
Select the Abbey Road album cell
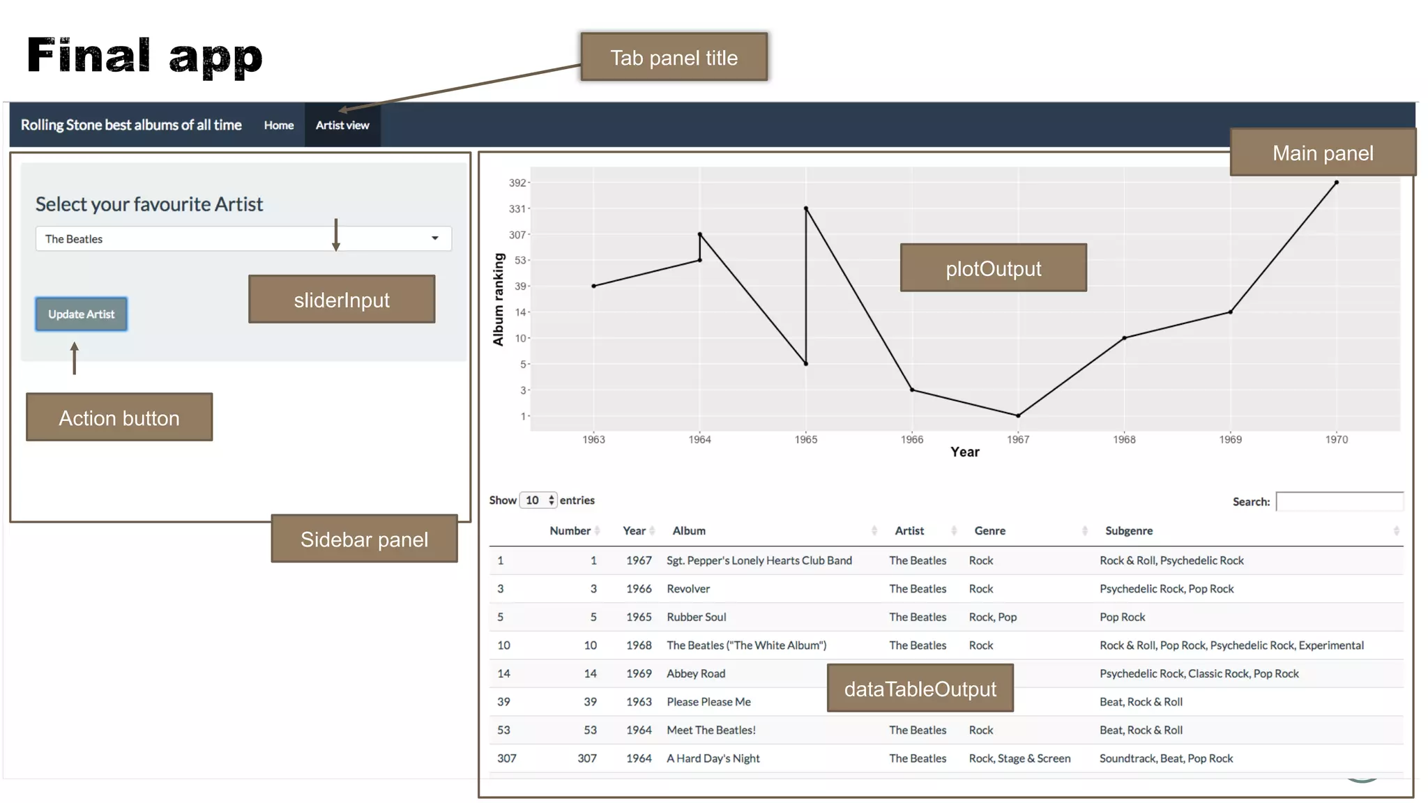pyautogui.click(x=696, y=674)
